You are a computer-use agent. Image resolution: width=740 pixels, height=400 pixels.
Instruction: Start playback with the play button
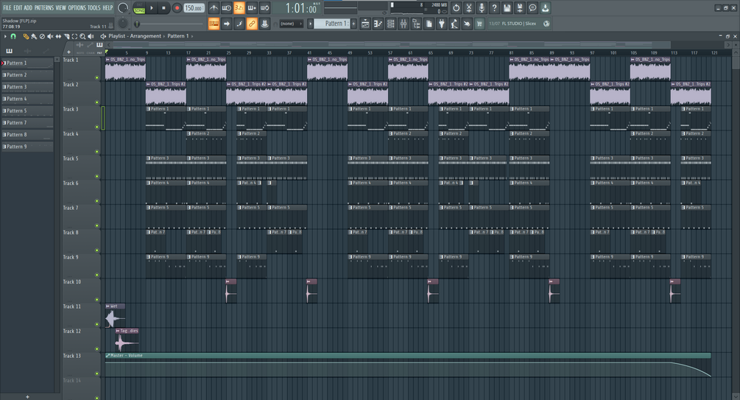pyautogui.click(x=152, y=8)
